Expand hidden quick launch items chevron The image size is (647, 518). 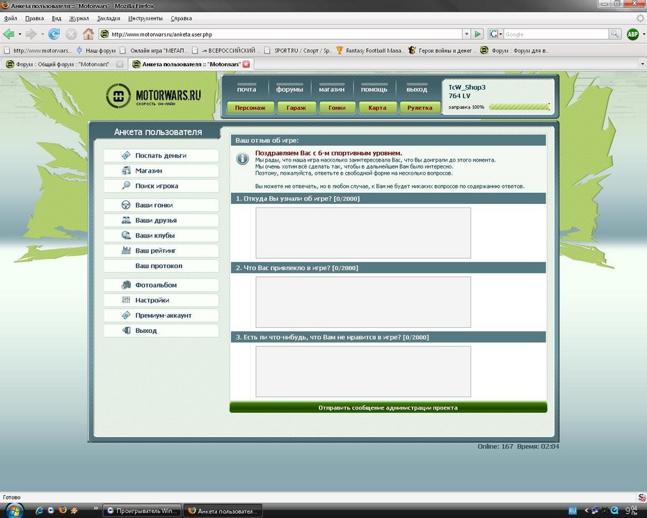point(96,508)
